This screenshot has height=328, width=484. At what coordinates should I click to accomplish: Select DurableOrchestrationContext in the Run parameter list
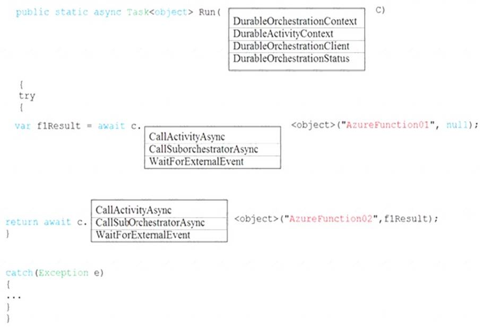pyautogui.click(x=295, y=21)
